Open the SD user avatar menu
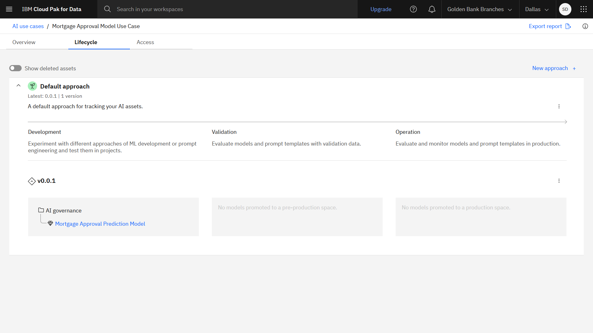The height and width of the screenshot is (333, 593). 565,9
